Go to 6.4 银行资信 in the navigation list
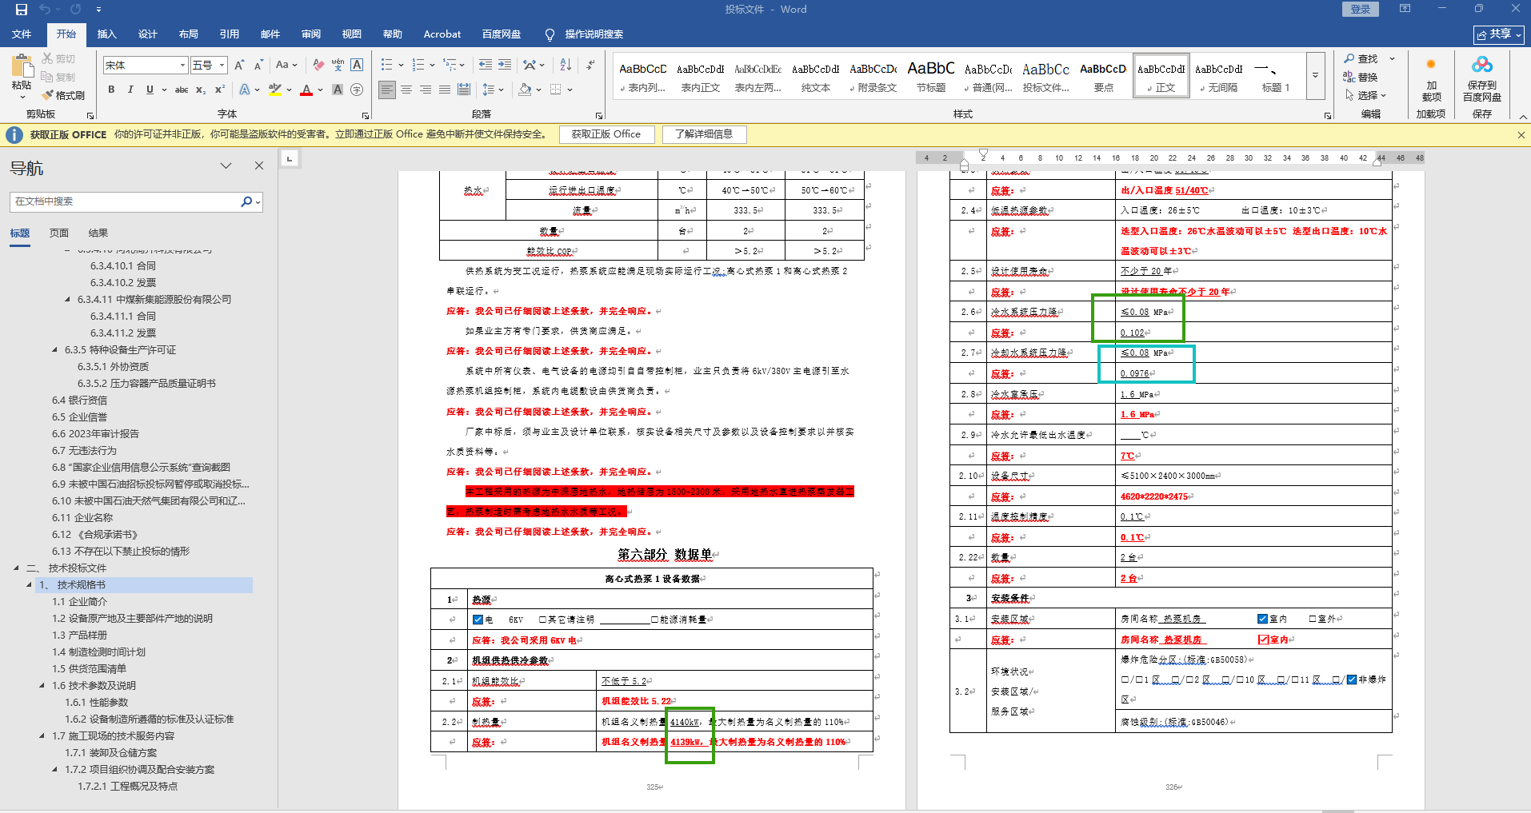 (79, 401)
